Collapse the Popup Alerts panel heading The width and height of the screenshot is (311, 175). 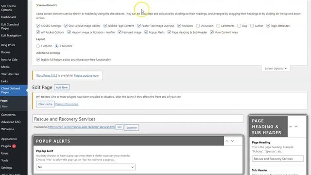click(128, 141)
